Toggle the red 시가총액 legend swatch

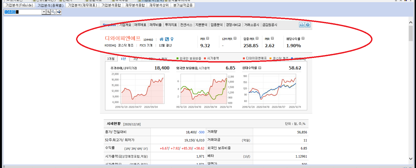[205, 59]
